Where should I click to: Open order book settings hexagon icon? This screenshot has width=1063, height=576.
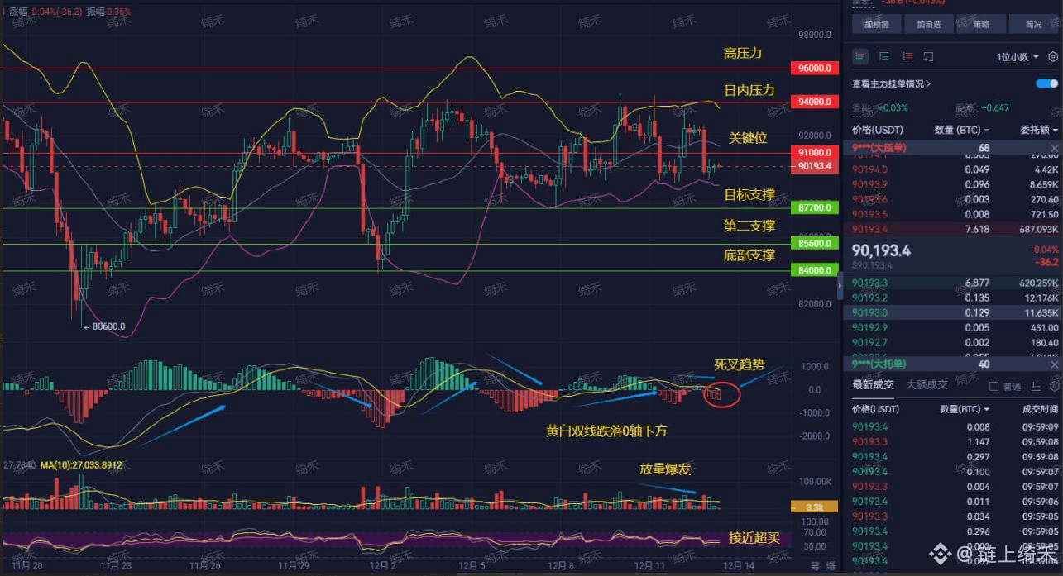pos(1052,56)
